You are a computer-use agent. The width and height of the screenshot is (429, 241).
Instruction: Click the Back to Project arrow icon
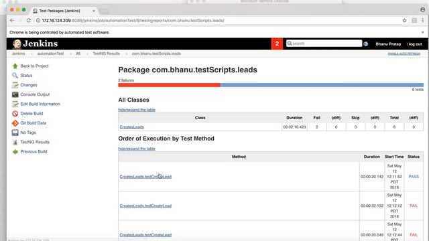click(x=15, y=66)
